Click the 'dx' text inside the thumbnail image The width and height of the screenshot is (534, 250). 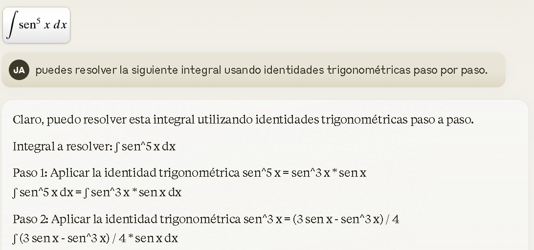60,25
